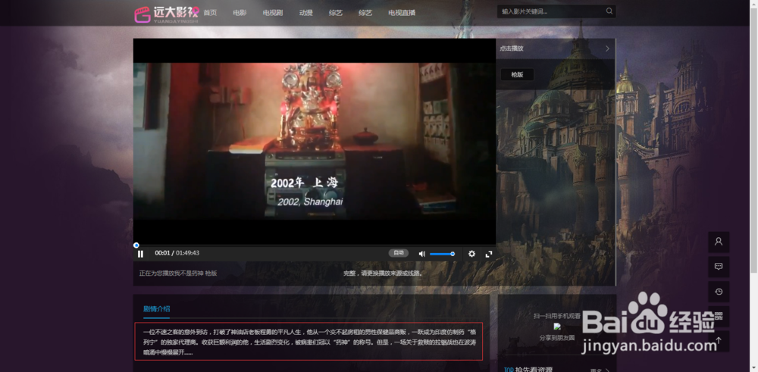Image resolution: width=758 pixels, height=372 pixels.
Task: Open the watch history clock icon
Action: 719,292
